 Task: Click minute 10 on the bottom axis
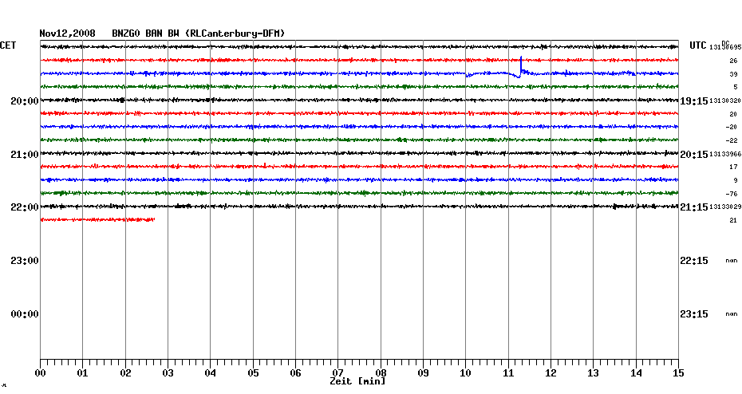tap(465, 372)
